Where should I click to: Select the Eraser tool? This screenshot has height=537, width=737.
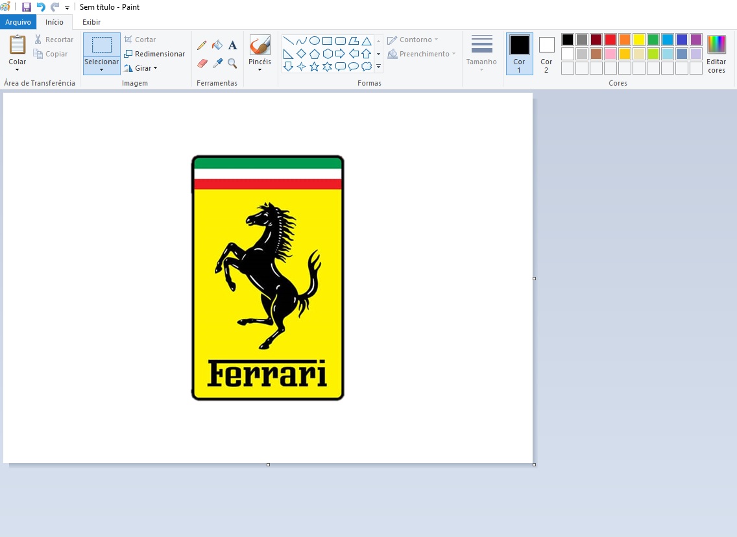(x=202, y=63)
